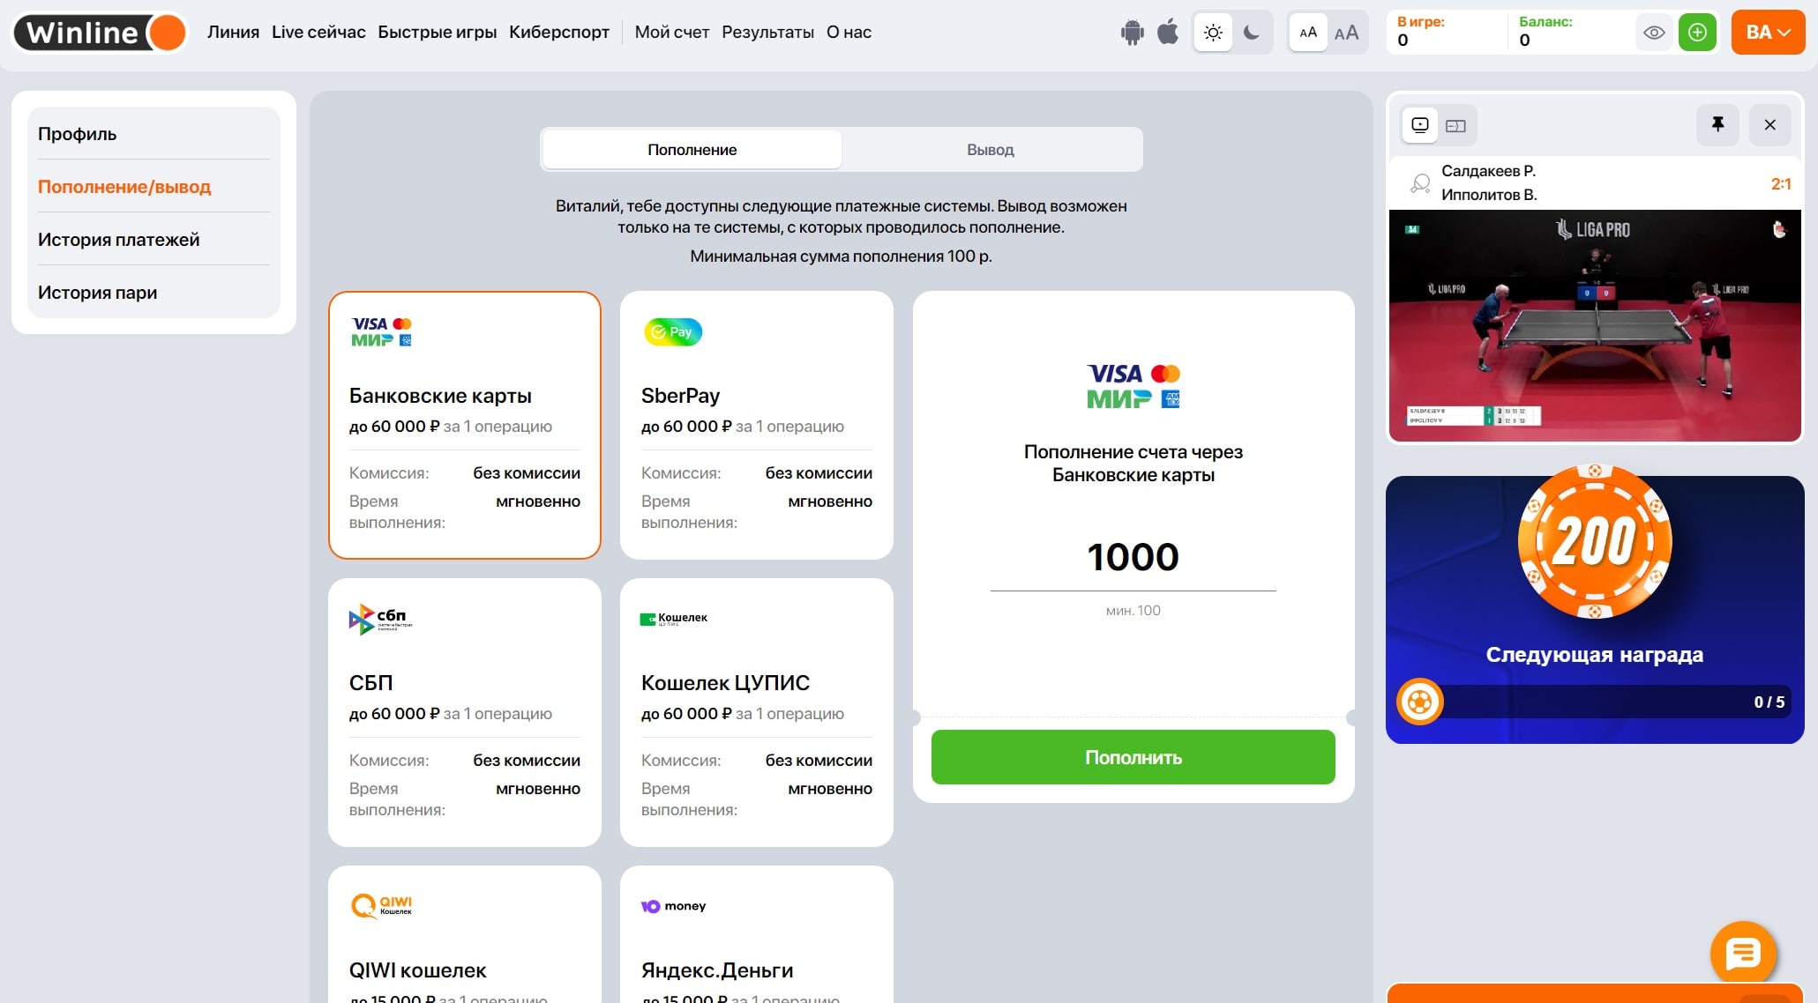Screen dimensions: 1818x1003
Task: Click the Apple iOS app icon
Action: pos(1168,33)
